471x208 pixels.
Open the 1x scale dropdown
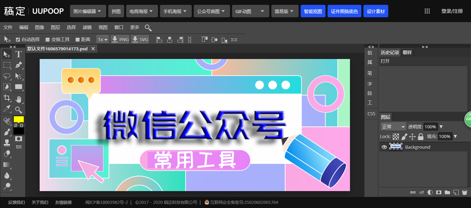coord(102,39)
